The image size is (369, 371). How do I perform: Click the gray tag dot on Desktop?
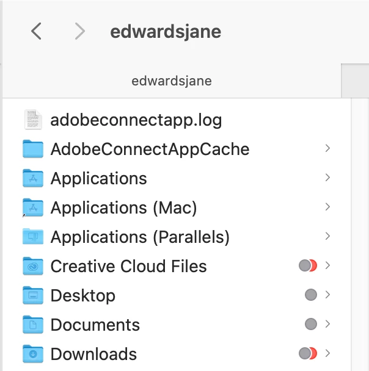click(311, 295)
